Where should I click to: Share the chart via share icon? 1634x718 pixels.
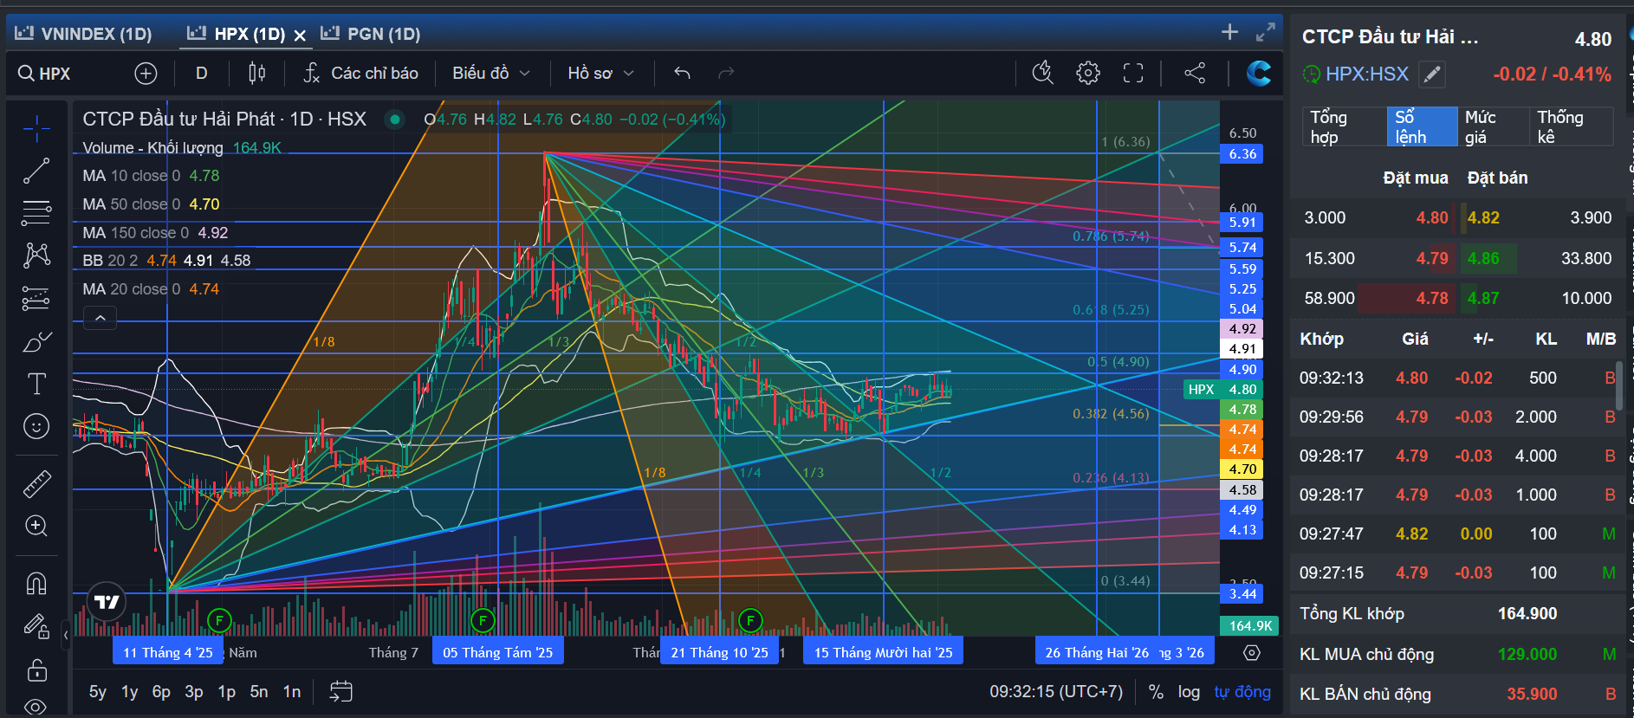(1195, 73)
